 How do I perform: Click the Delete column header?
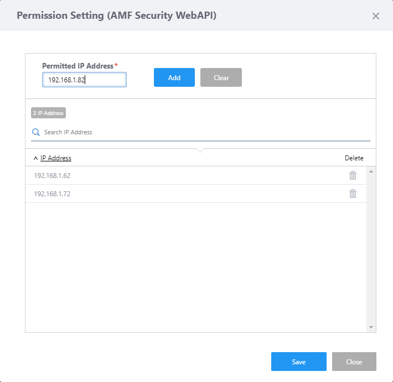(x=354, y=158)
